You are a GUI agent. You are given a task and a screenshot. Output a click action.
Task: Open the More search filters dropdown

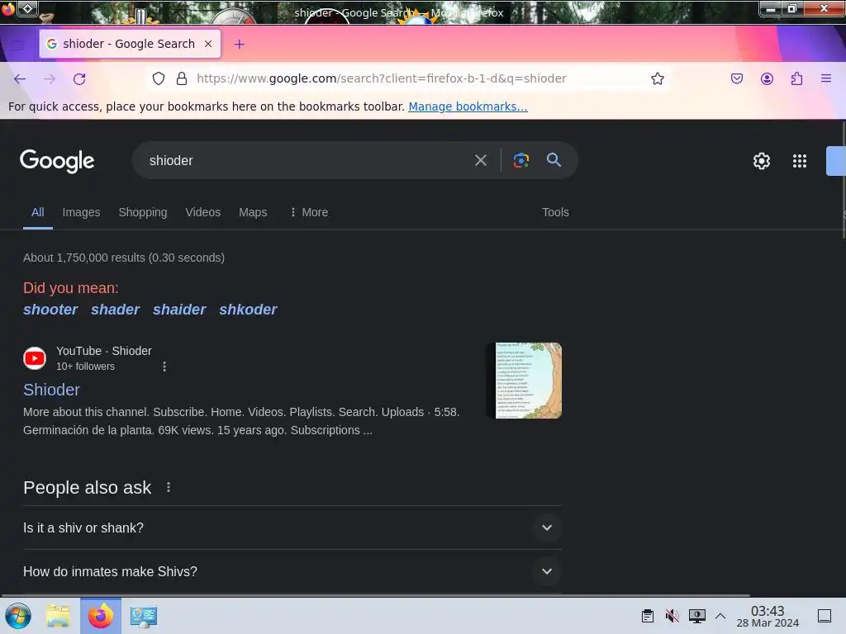(x=309, y=212)
